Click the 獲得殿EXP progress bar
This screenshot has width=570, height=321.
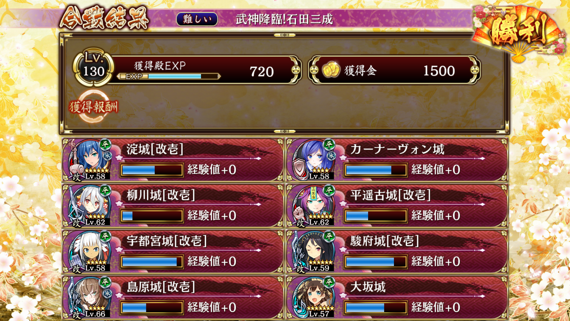click(x=169, y=76)
